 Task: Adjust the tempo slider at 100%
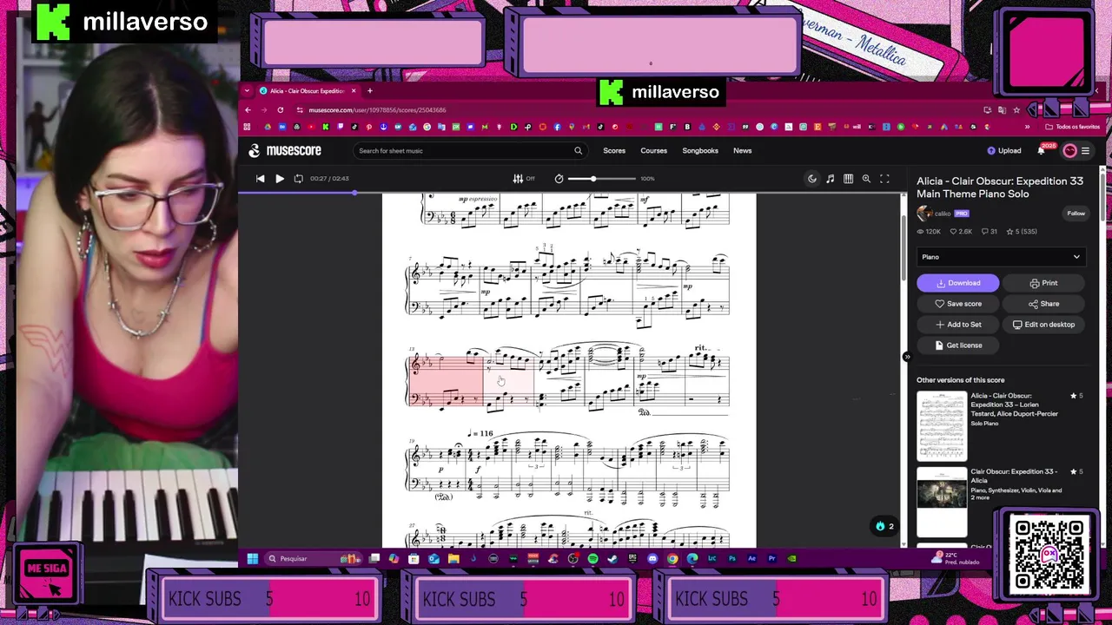point(602,178)
